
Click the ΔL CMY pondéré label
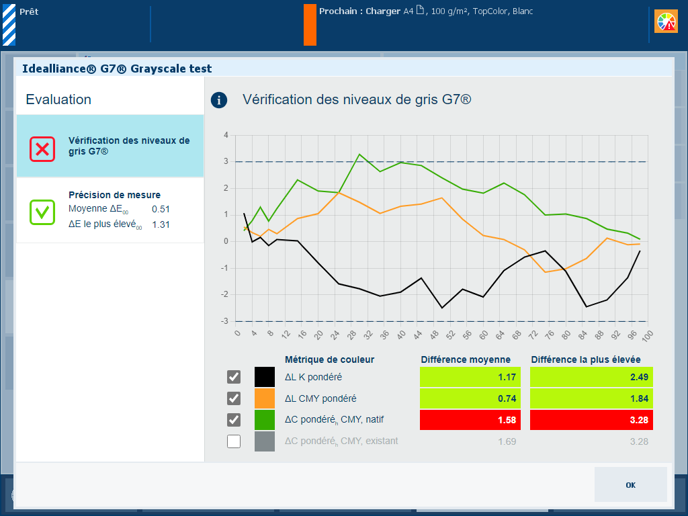coord(320,399)
